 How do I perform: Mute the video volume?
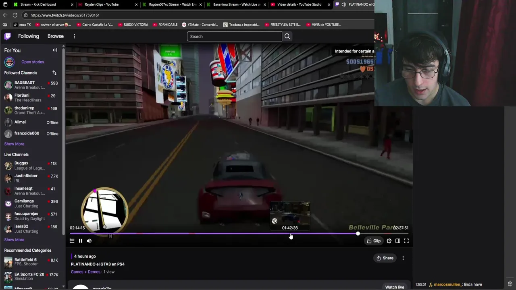pyautogui.click(x=89, y=241)
